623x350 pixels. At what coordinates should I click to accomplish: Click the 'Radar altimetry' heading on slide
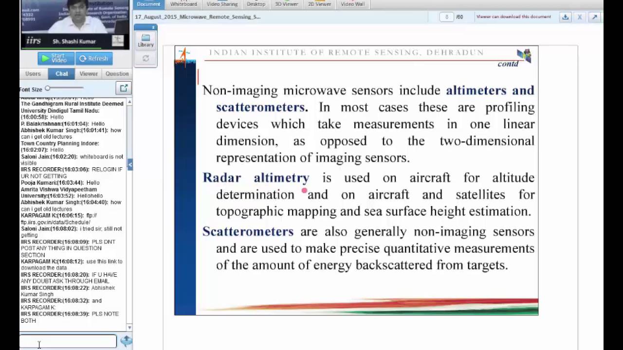click(256, 178)
